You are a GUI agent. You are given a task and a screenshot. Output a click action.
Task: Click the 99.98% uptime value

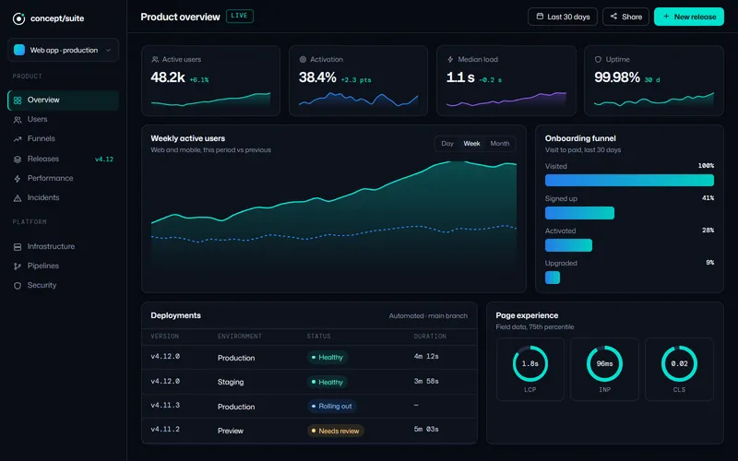click(x=617, y=77)
